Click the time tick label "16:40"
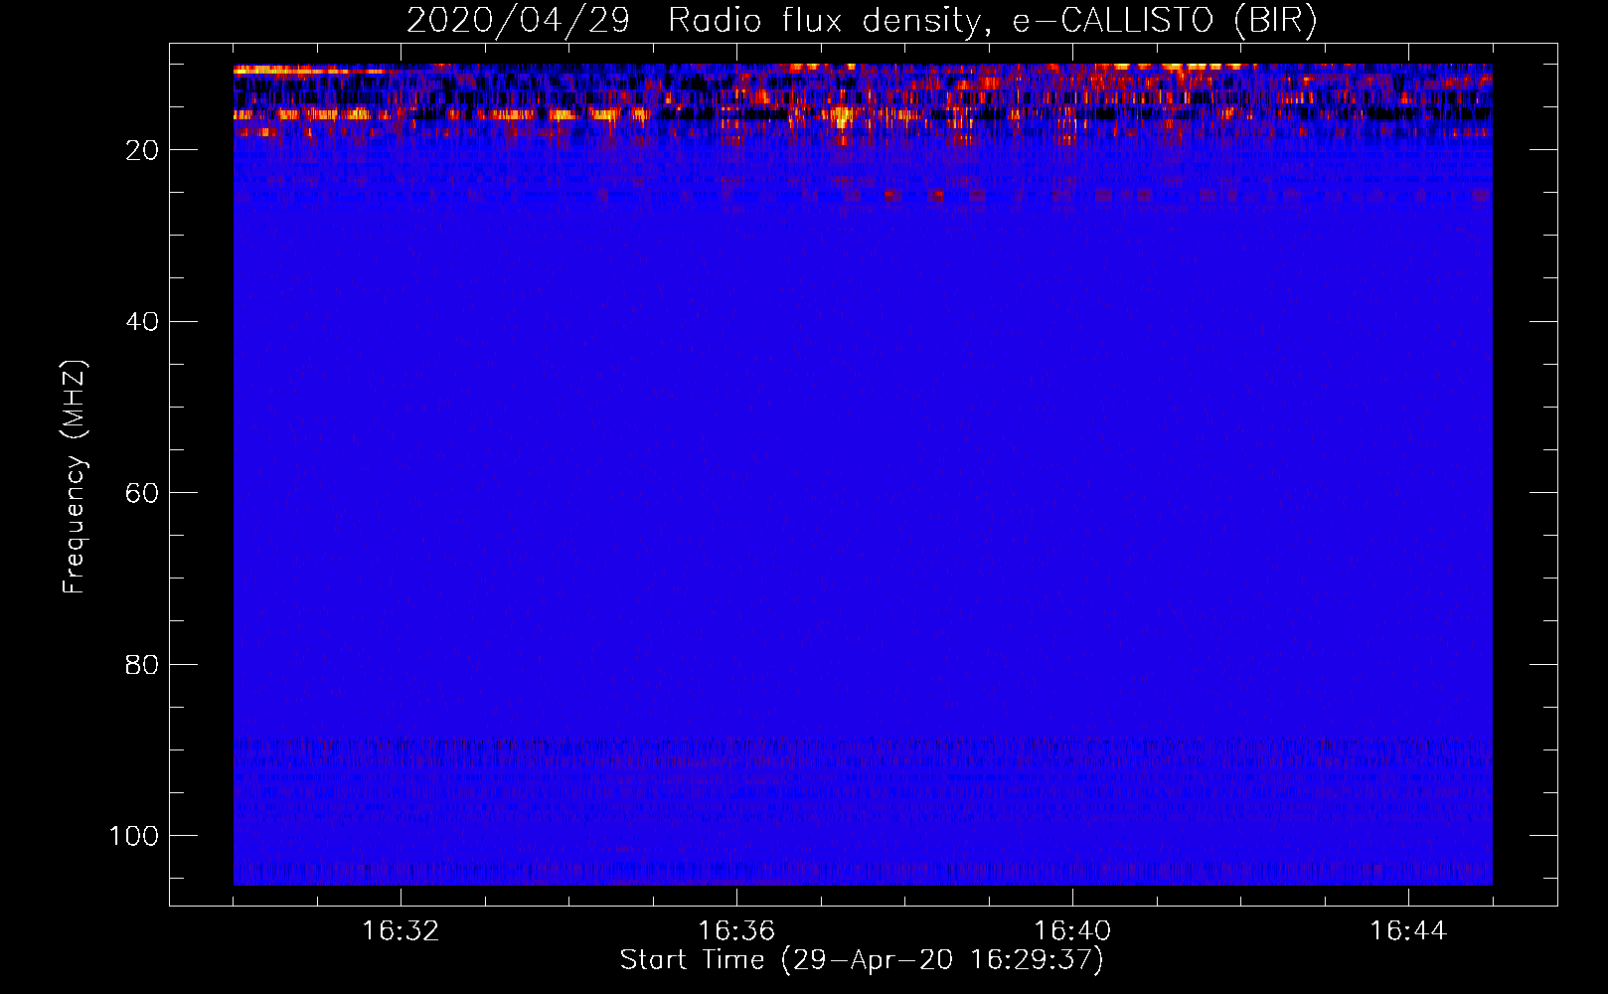 [1072, 931]
